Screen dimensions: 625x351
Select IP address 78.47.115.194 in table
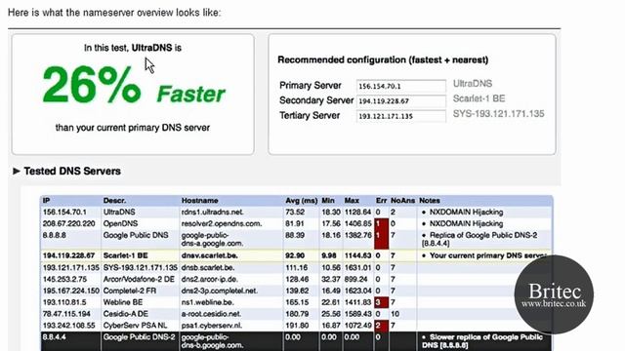click(x=66, y=314)
